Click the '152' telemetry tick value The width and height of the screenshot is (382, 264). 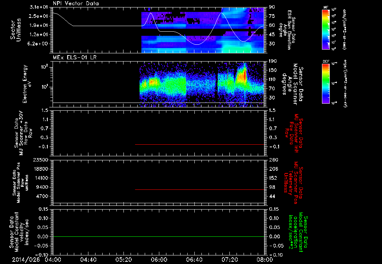273,178
